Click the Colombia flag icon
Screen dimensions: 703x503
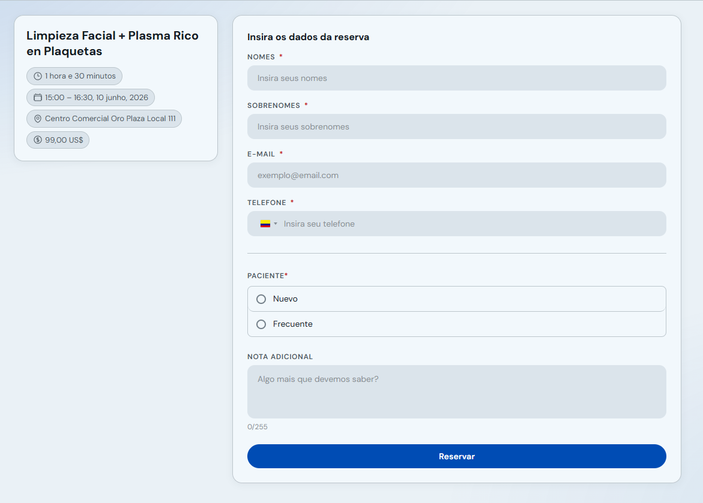[x=265, y=224]
